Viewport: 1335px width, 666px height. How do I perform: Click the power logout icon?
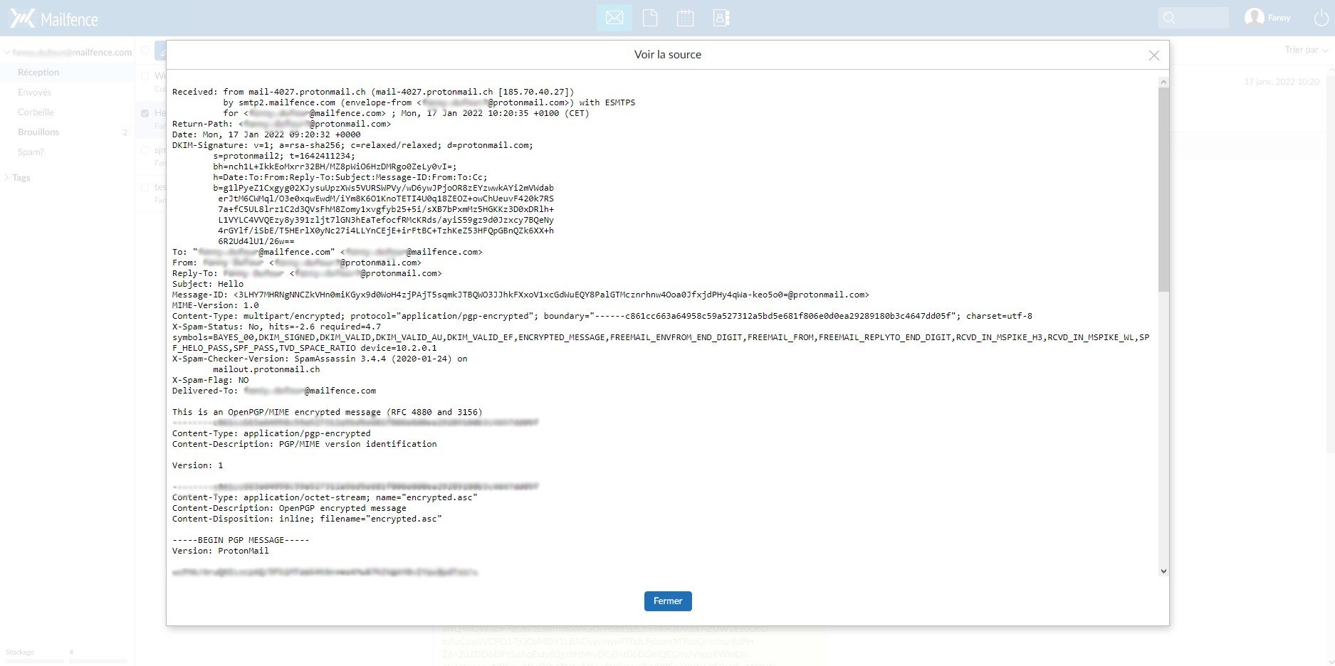1321,18
